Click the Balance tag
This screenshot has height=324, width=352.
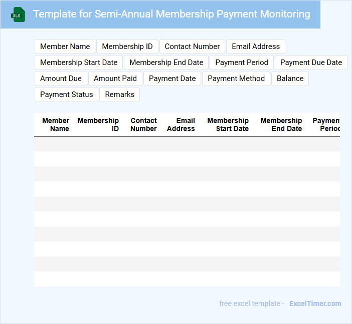point(290,78)
